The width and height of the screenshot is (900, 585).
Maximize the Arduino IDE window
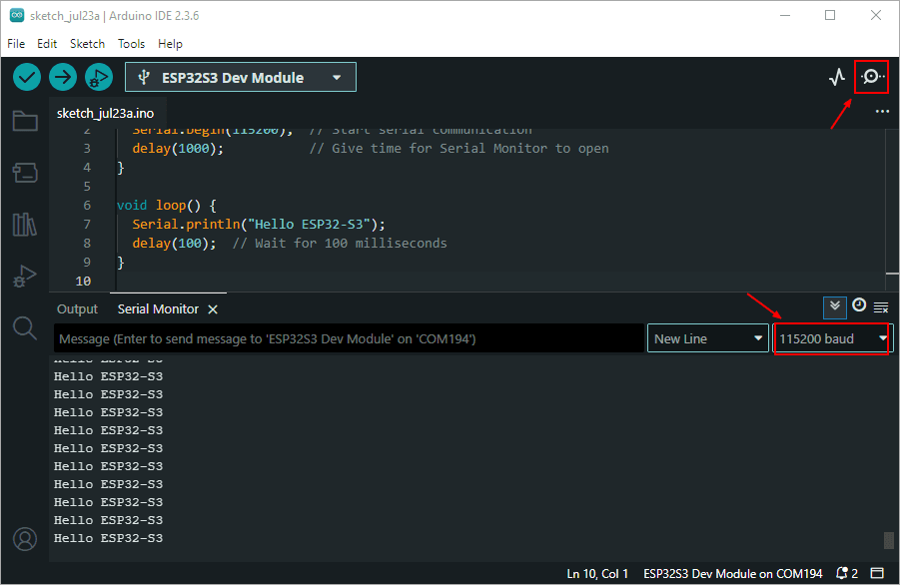click(830, 16)
